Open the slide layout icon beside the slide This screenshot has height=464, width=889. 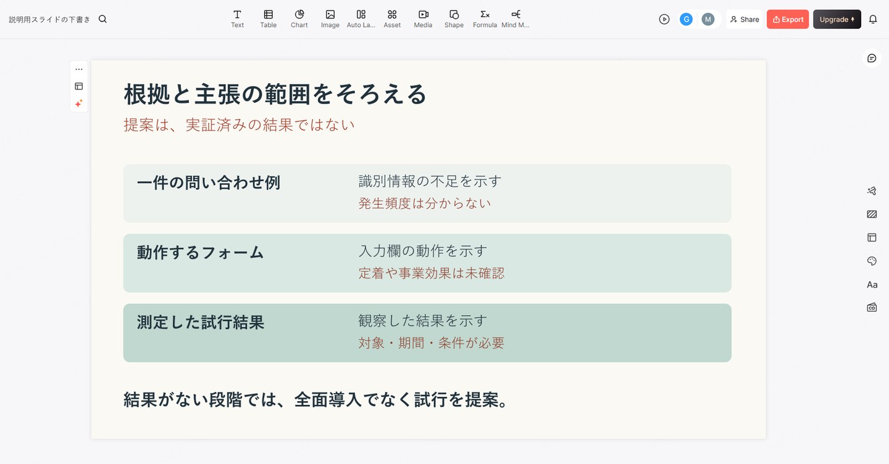[79, 86]
